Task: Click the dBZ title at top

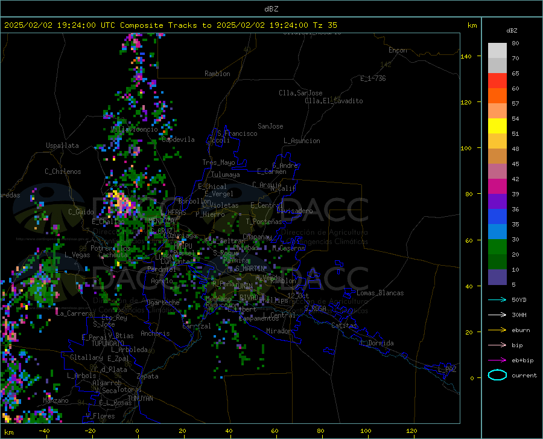Action: click(x=271, y=9)
